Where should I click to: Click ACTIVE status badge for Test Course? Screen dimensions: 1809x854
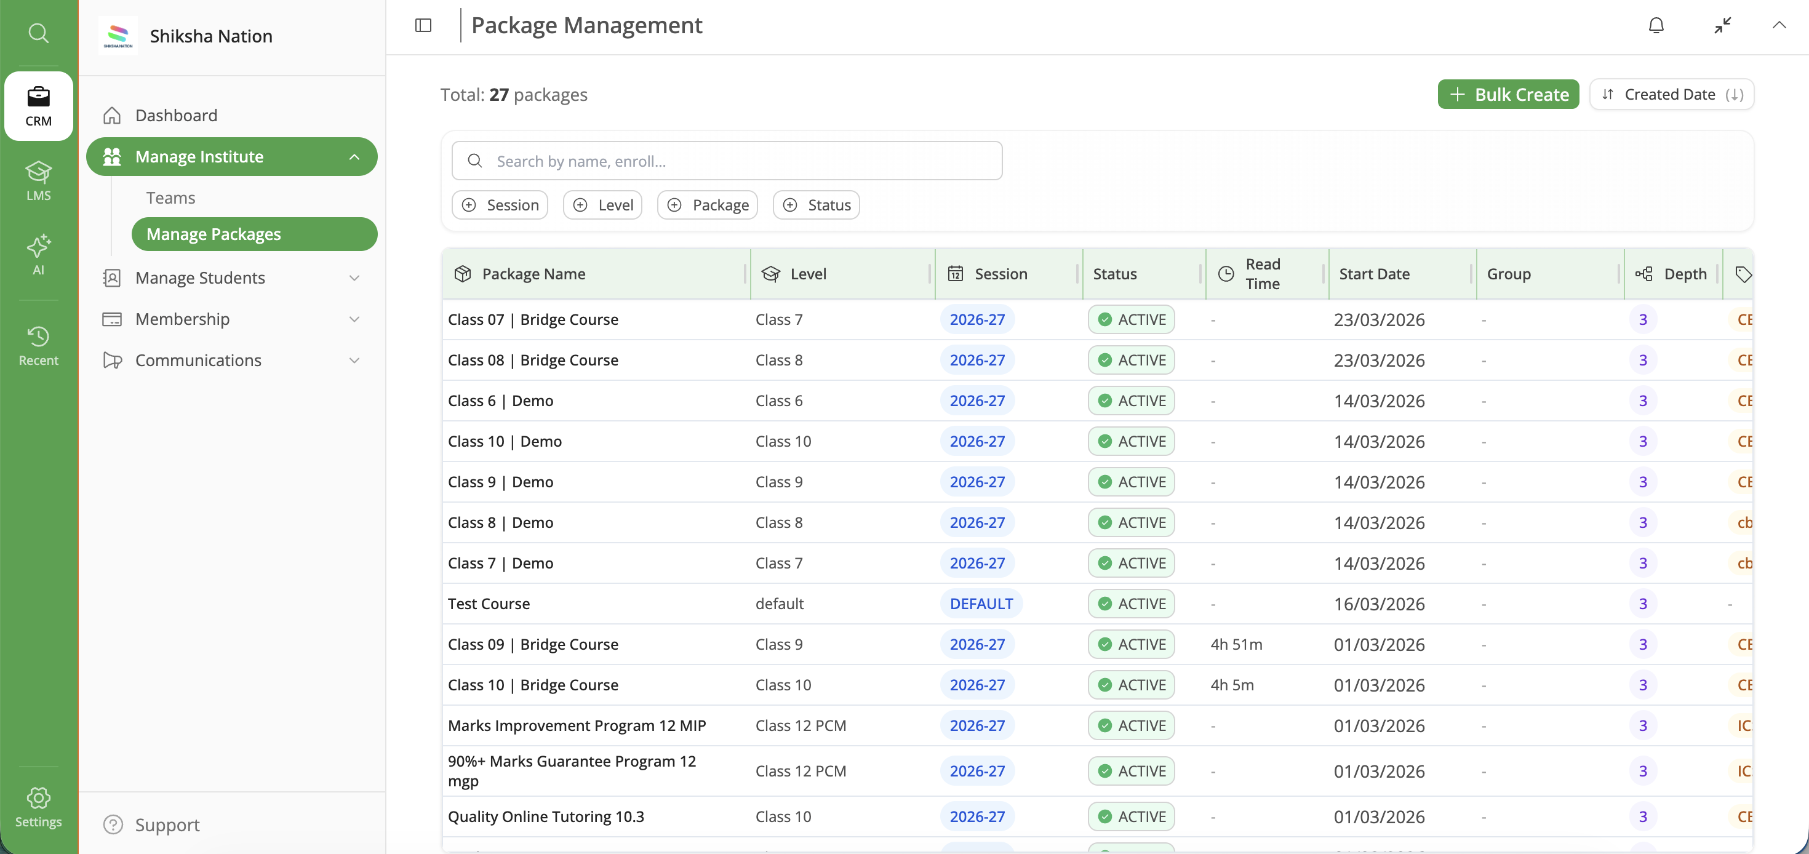1132,604
